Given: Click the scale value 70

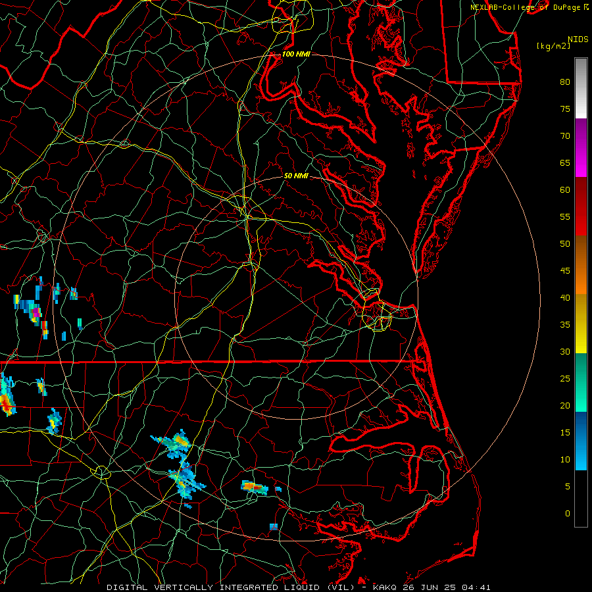Looking at the screenshot, I should click(x=565, y=136).
